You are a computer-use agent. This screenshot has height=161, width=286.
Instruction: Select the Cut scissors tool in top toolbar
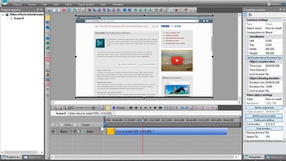[49, 10]
